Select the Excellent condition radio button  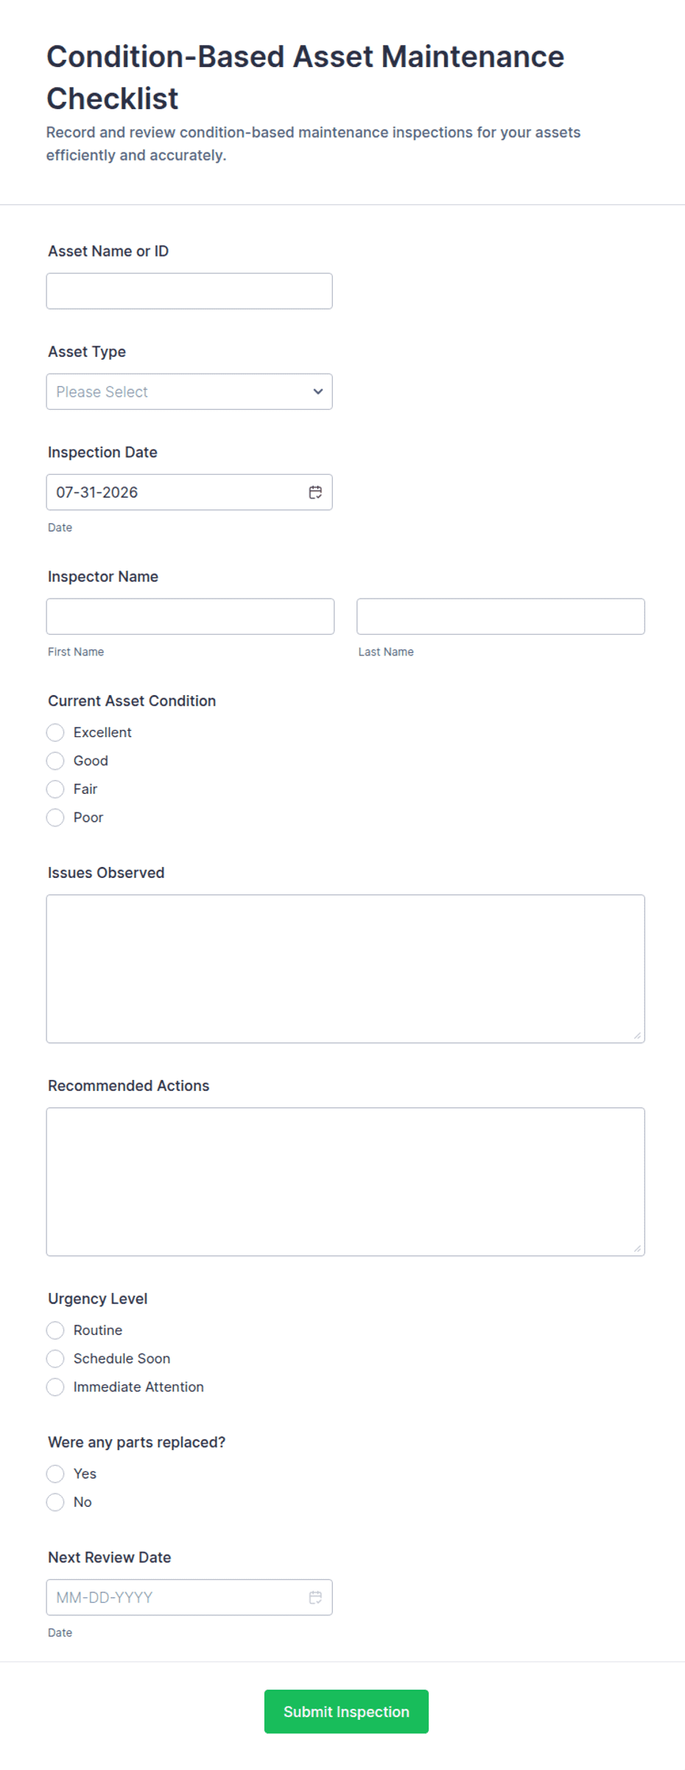(55, 733)
